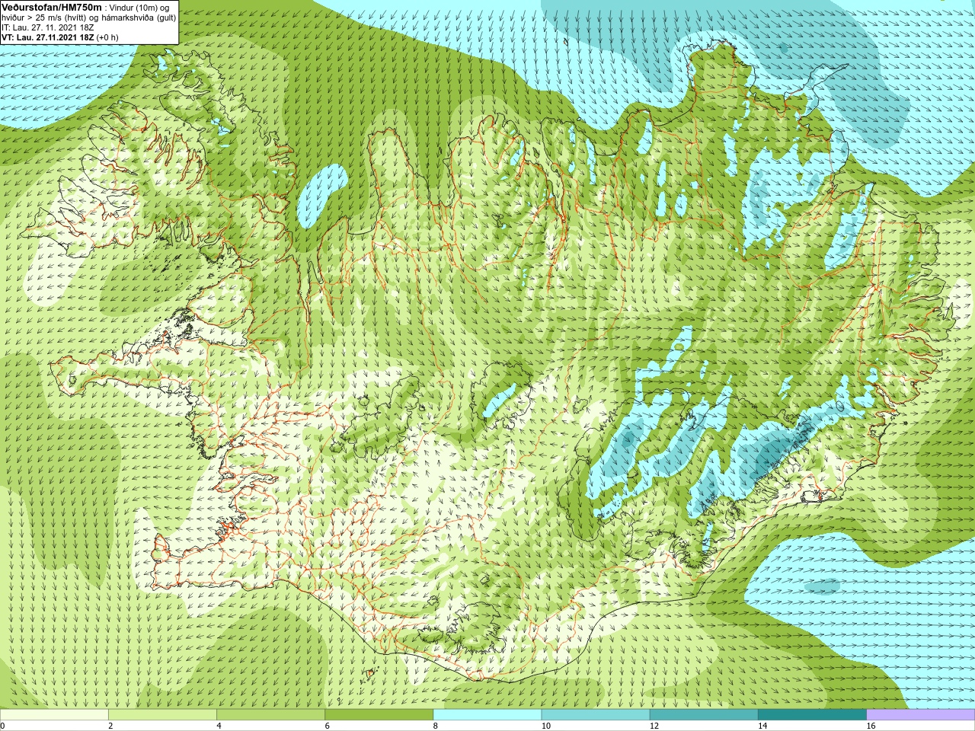The width and height of the screenshot is (975, 731).
Task: Click the scale label 2 on the legend
Action: (110, 726)
